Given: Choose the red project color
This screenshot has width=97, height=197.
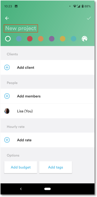Looking at the screenshot, I should 30,39.
